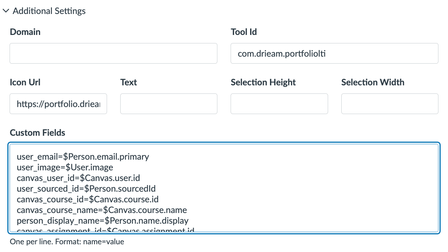Click the Additional Settings heading text
448x252 pixels.
tap(49, 11)
